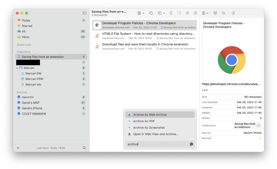Click the column layout toolbar icon
Image resolution: width=277 pixels, height=169 pixels.
(x=204, y=13)
